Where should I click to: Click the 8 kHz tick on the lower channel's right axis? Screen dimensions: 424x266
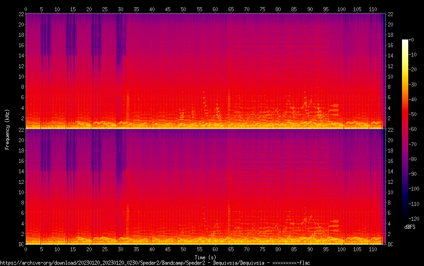pyautogui.click(x=390, y=203)
